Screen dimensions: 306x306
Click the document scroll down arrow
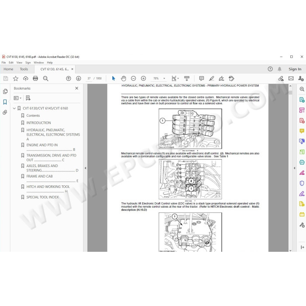tap(290, 250)
